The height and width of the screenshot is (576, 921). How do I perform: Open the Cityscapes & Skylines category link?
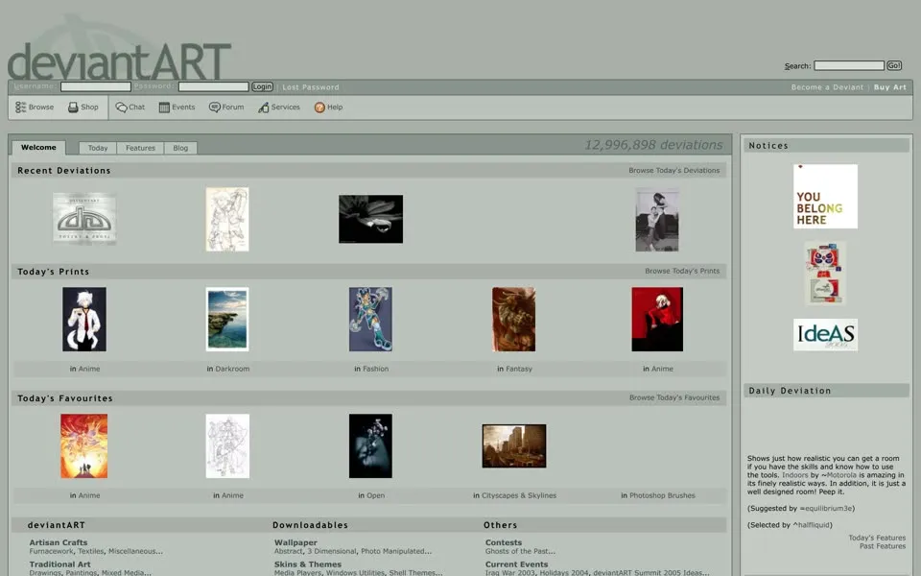pyautogui.click(x=519, y=496)
